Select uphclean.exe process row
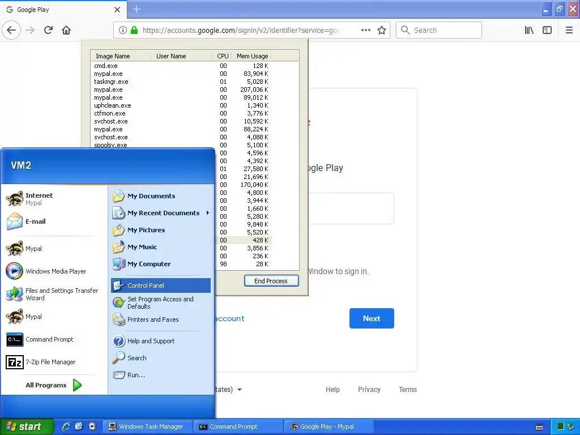Viewport: 580px width, 435px height. (x=181, y=105)
